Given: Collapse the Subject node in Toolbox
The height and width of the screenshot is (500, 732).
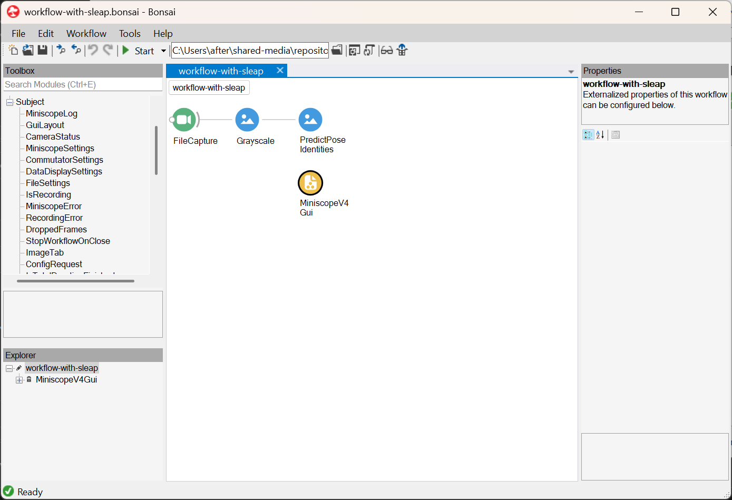Looking at the screenshot, I should (x=9, y=102).
